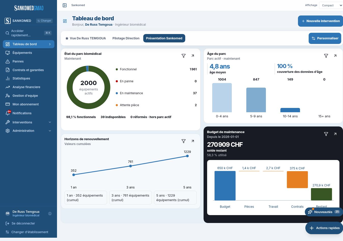Select the Vue De Russ TEMGOUA tab
The height and width of the screenshot is (241, 343).
pos(85,38)
